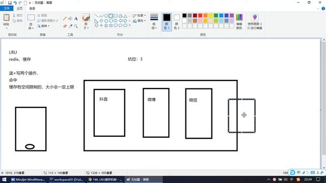Show hidden system tray icons
The height and width of the screenshot is (183, 326).
click(x=268, y=179)
